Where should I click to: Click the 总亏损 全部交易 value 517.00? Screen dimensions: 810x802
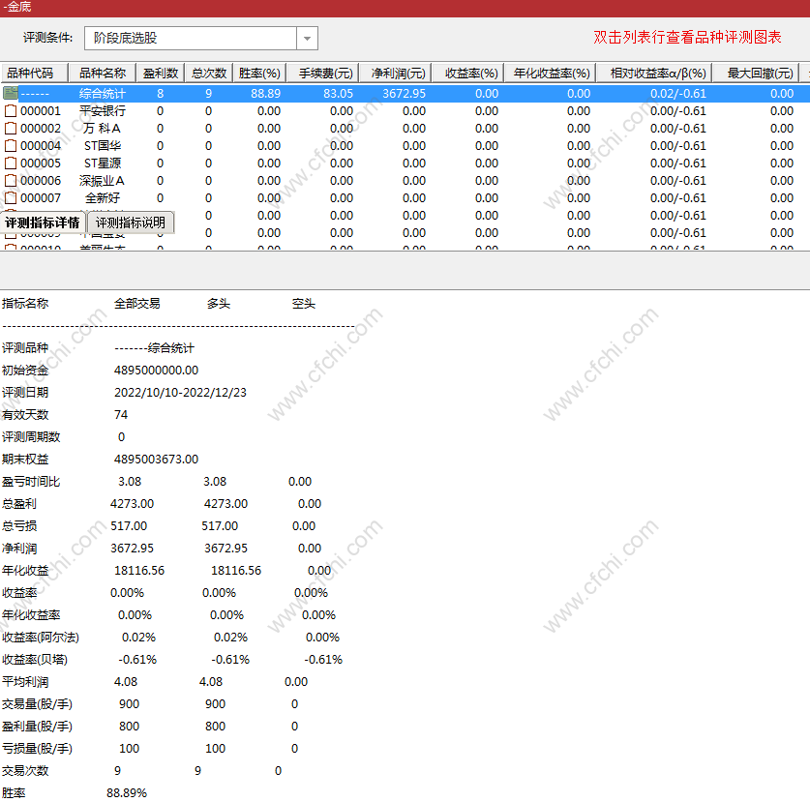point(129,525)
